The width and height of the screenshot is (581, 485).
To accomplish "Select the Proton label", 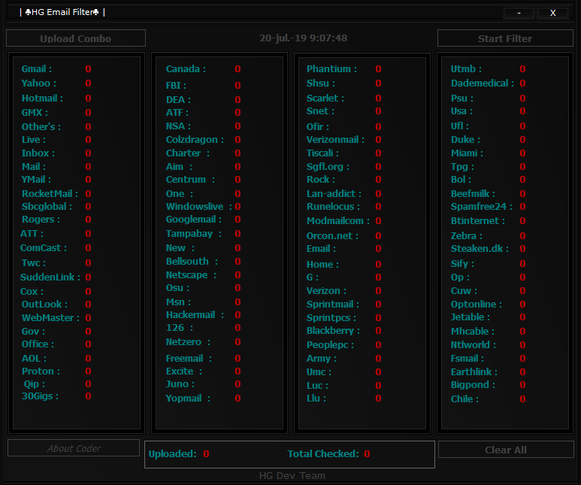I will point(41,371).
